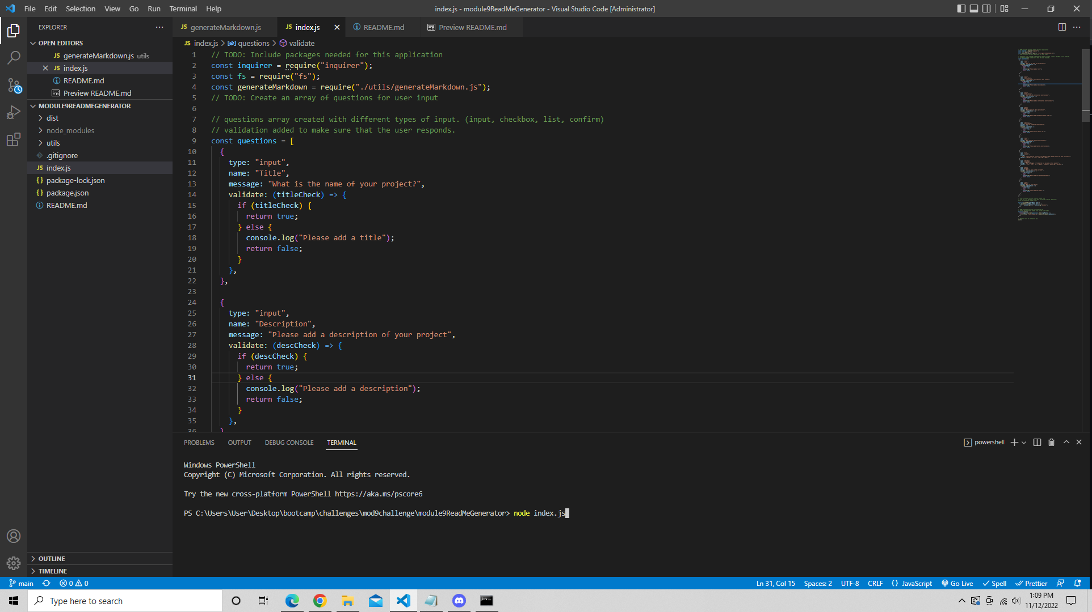
Task: Kill the active terminal with trash icon
Action: pos(1051,442)
